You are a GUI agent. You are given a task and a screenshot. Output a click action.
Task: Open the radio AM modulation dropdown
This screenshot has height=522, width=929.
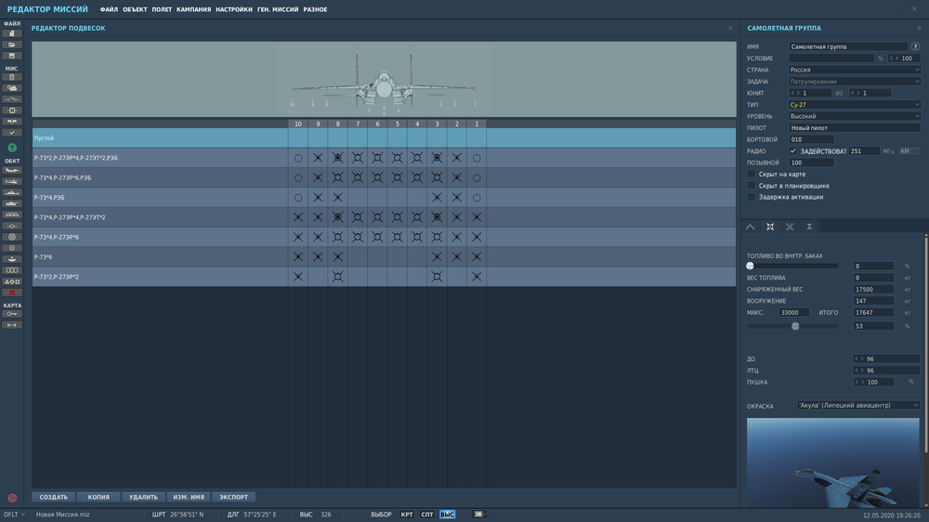909,151
